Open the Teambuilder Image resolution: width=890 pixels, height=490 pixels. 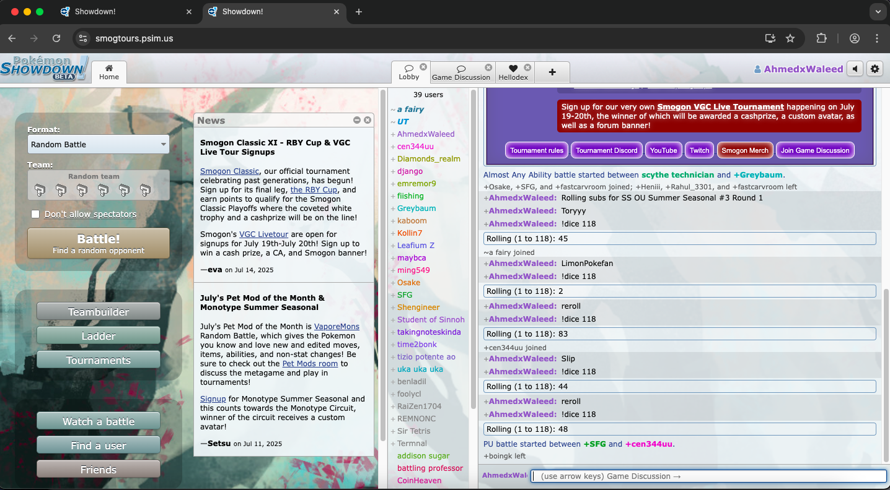point(99,312)
